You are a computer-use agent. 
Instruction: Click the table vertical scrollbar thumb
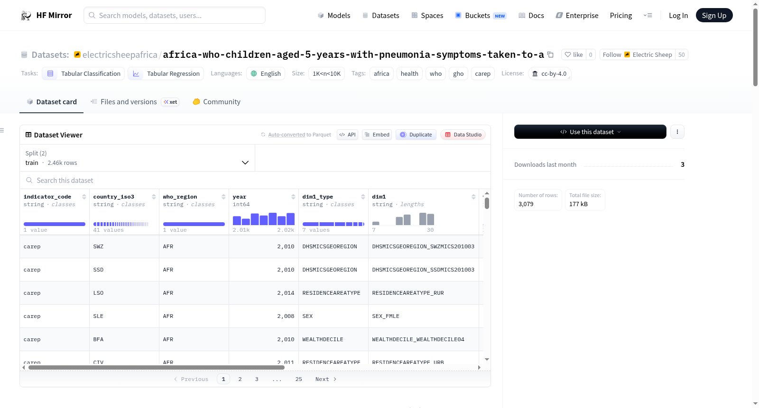(x=487, y=203)
